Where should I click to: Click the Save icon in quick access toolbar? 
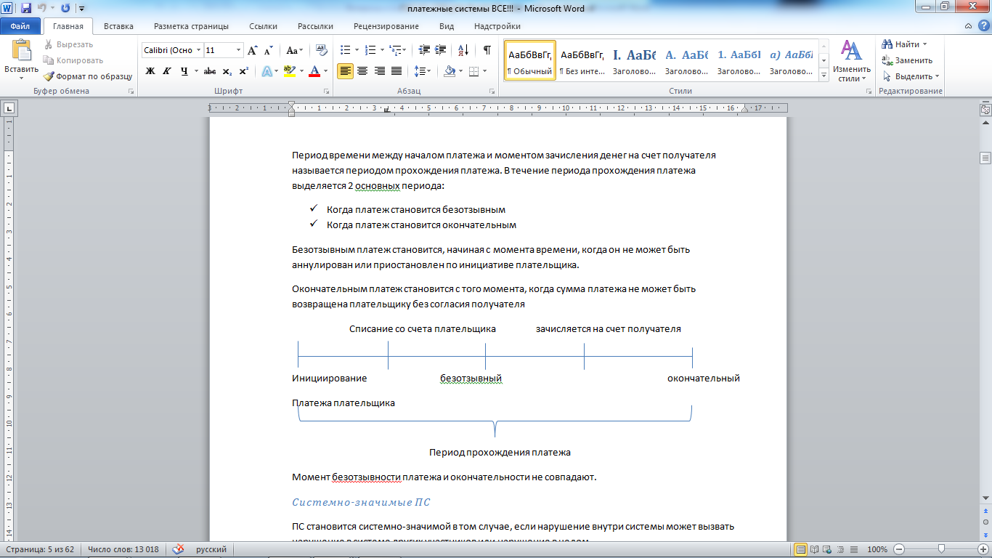click(27, 8)
